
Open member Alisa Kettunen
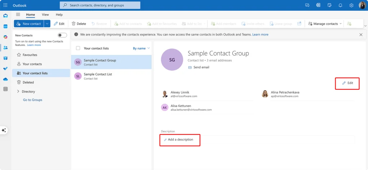[x=207, y=108]
